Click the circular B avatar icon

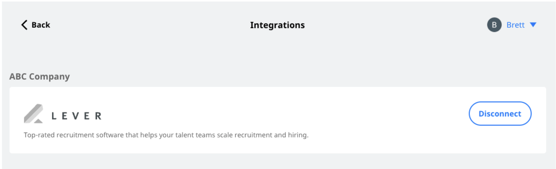[x=494, y=25]
